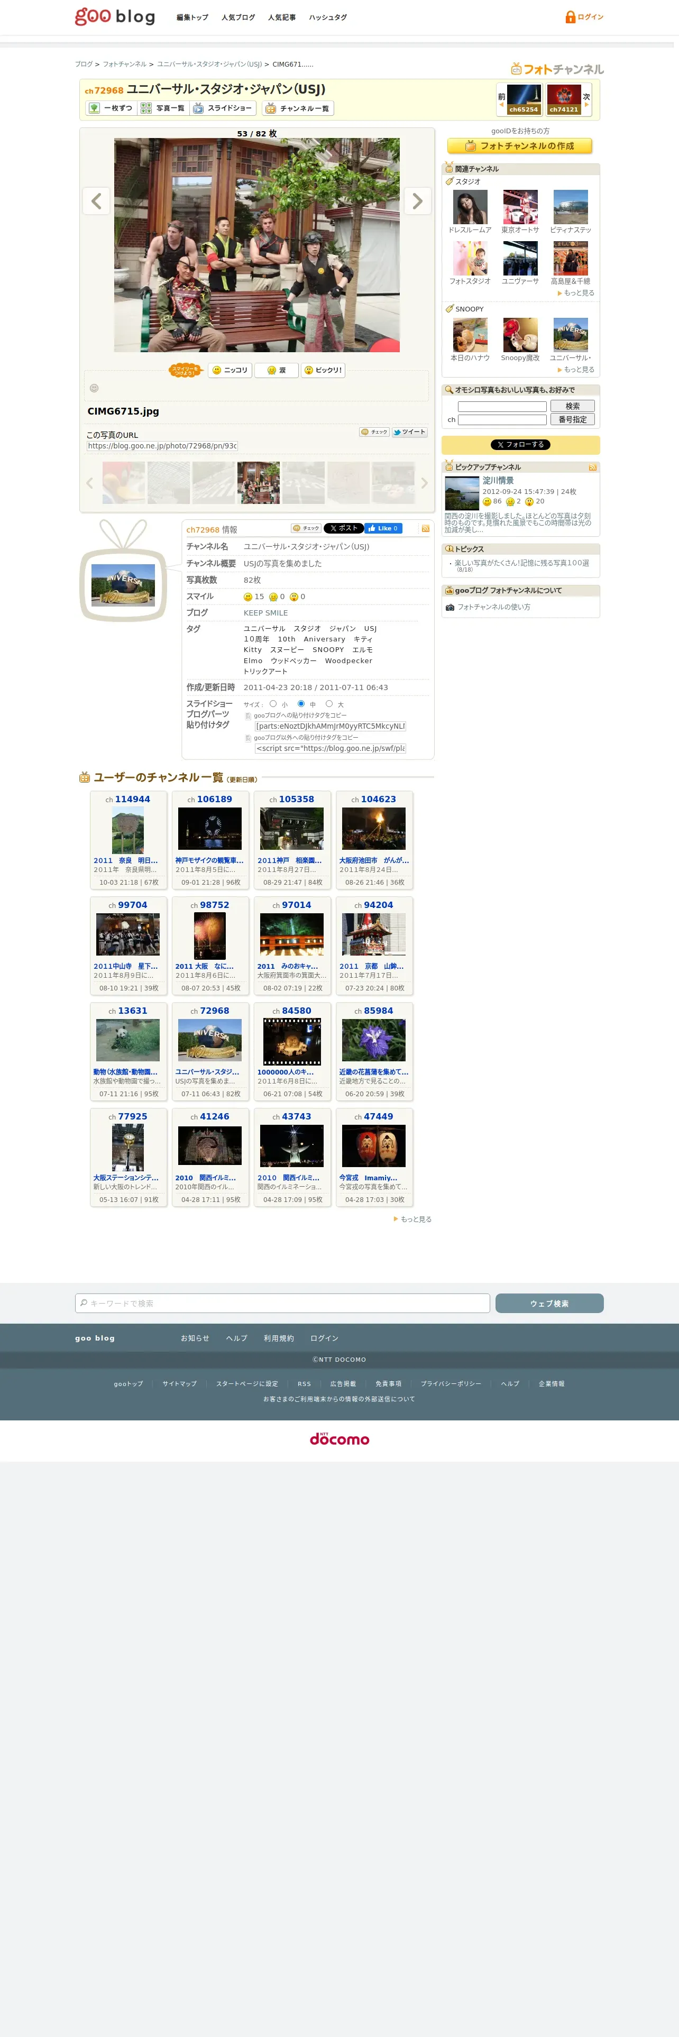Click gooブログ parts tag field

pyautogui.click(x=331, y=726)
